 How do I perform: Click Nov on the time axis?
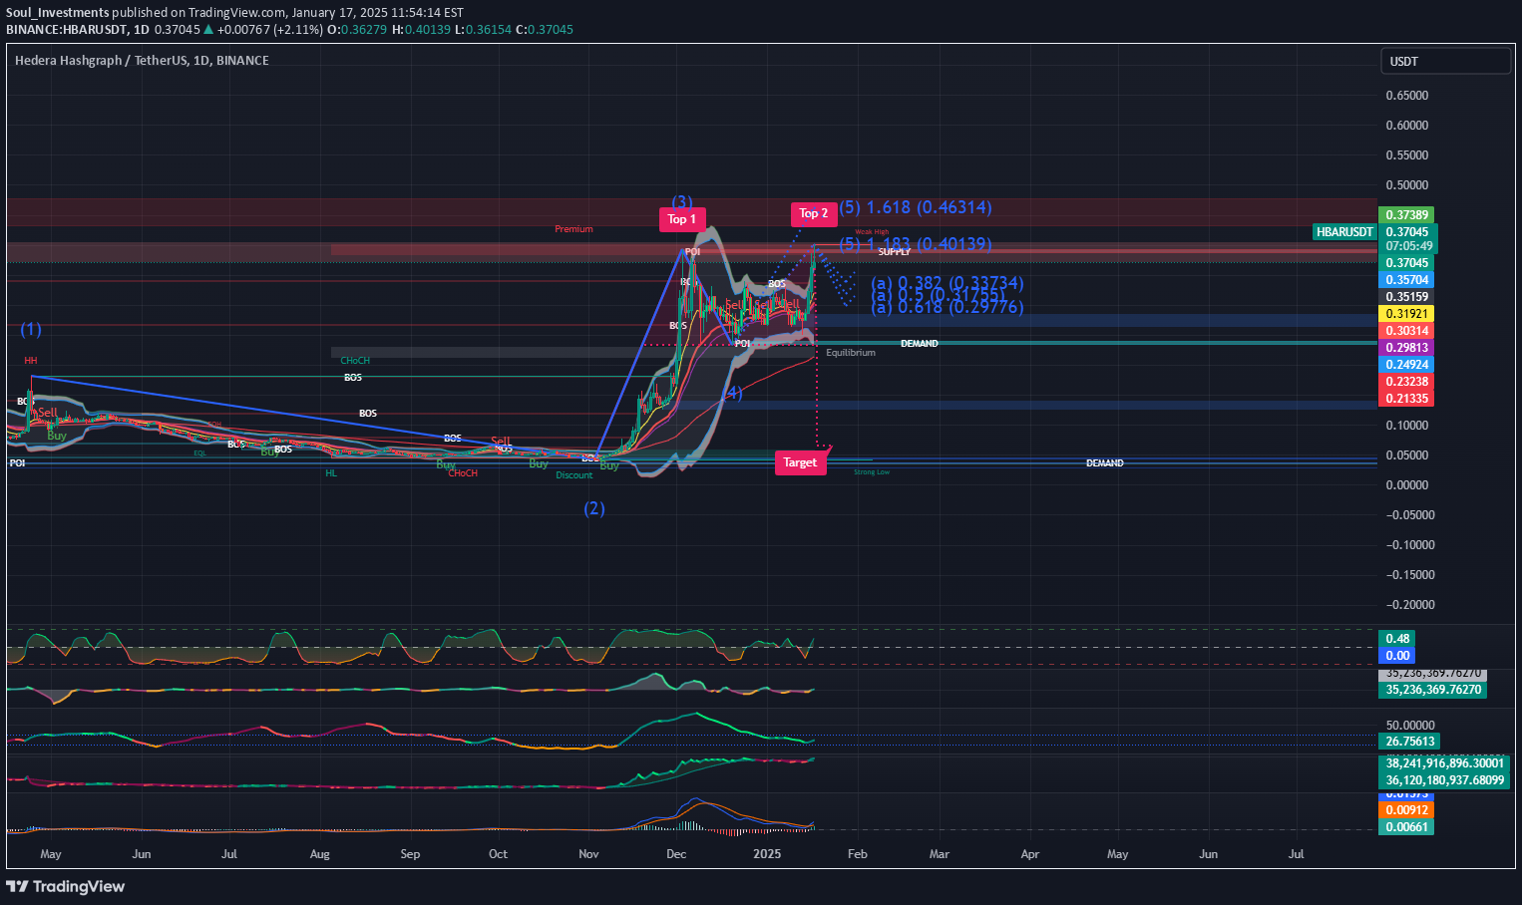(588, 854)
